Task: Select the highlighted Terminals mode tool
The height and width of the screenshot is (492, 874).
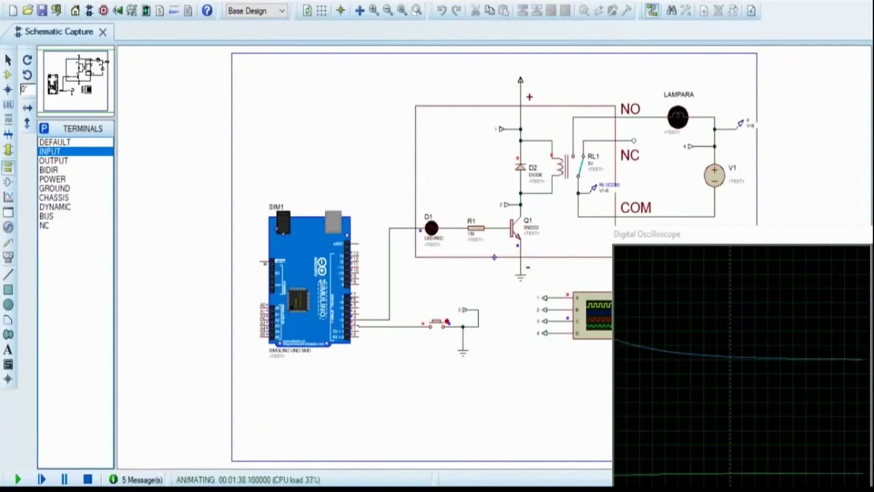Action: tap(8, 167)
